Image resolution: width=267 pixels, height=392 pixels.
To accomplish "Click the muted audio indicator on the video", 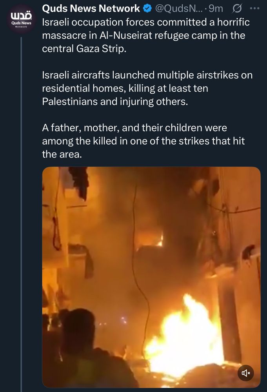I will tap(247, 373).
